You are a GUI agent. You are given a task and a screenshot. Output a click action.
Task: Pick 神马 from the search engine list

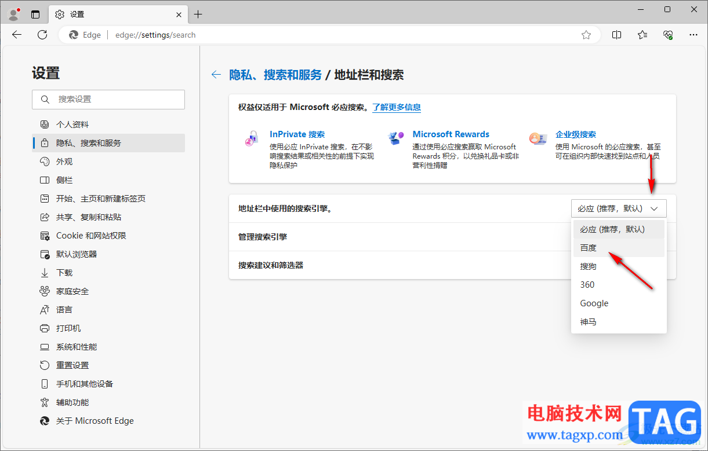[619, 322]
